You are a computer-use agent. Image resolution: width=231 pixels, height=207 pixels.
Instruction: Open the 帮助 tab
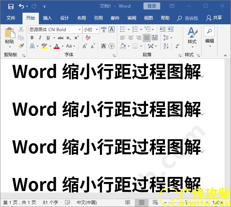pyautogui.click(x=165, y=18)
